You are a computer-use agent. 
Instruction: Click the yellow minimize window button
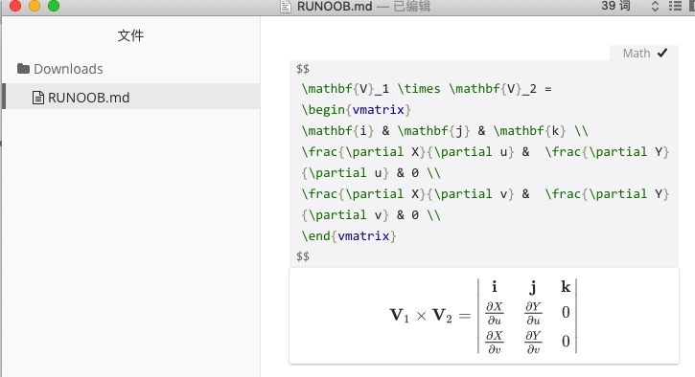pyautogui.click(x=35, y=6)
